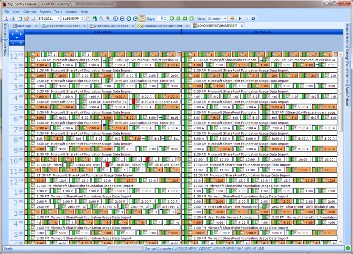Click the orange diamond filter icon
The height and width of the screenshot is (254, 353).
click(x=232, y=19)
